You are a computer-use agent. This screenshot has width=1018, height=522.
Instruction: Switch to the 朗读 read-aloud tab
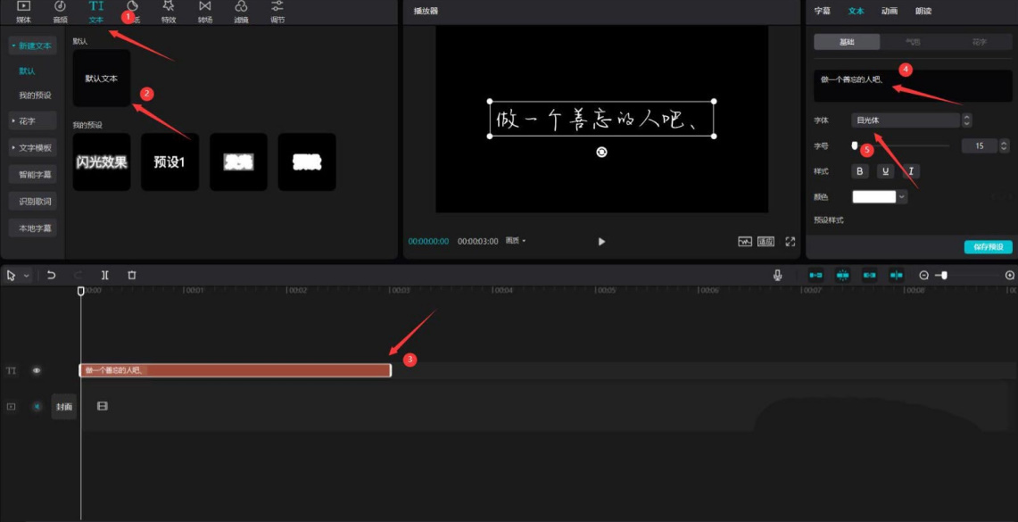(x=923, y=11)
